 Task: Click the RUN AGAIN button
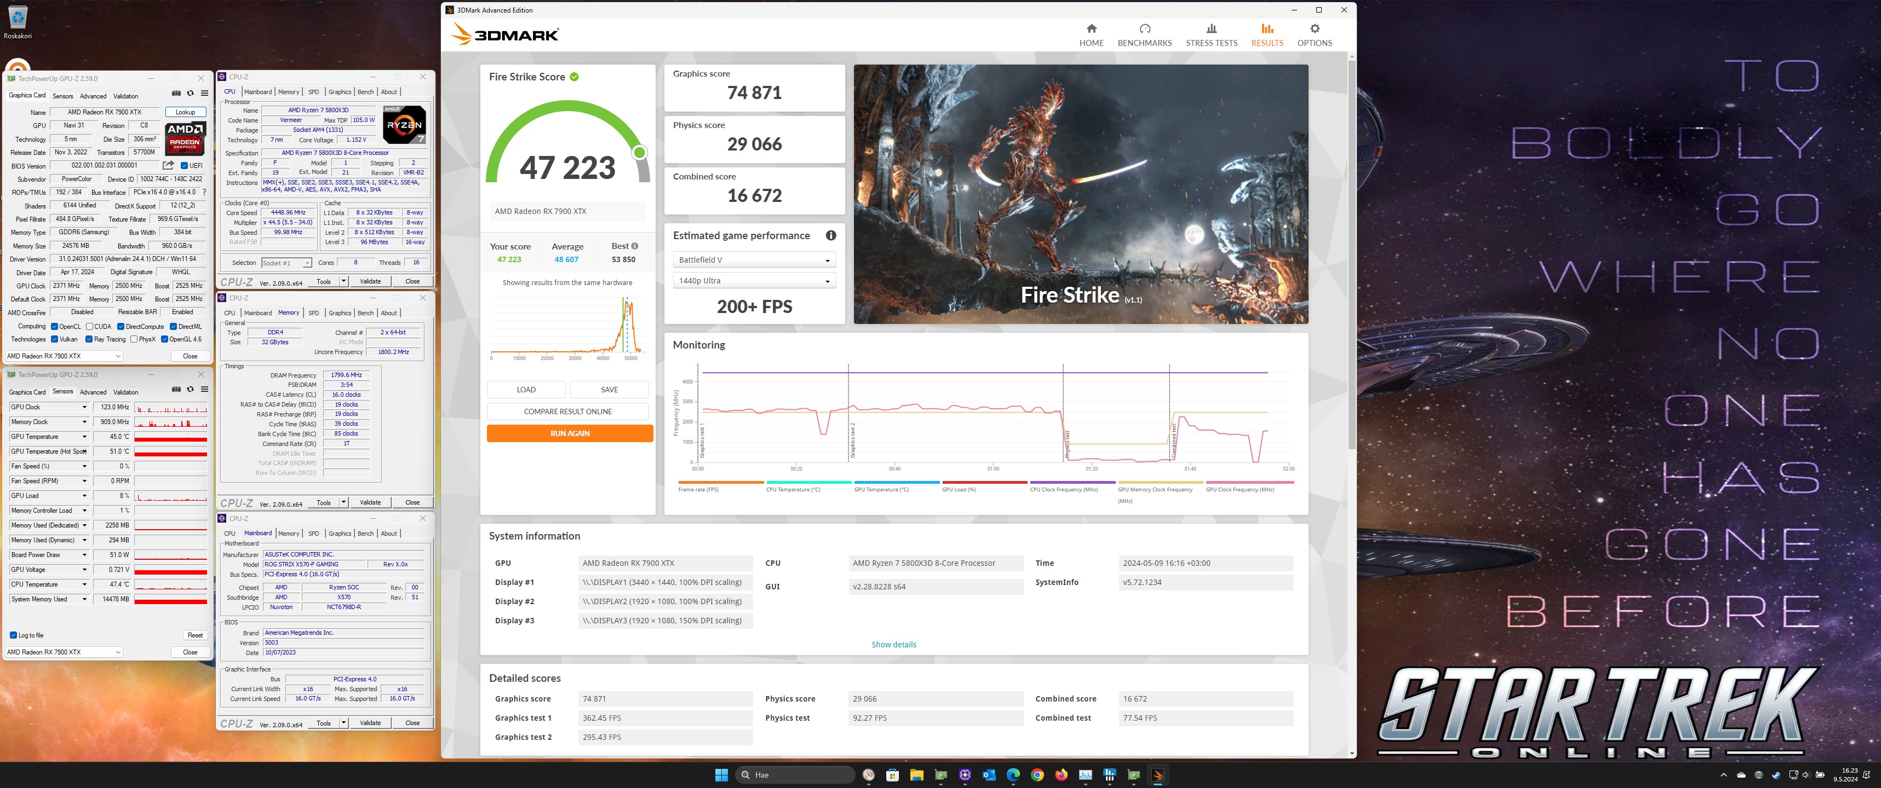[570, 433]
